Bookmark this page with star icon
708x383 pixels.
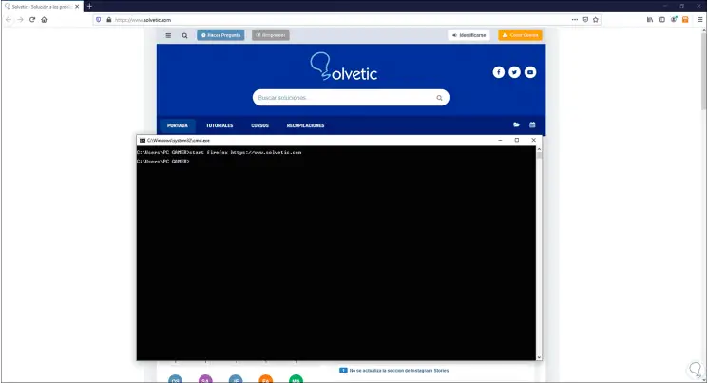pyautogui.click(x=596, y=19)
